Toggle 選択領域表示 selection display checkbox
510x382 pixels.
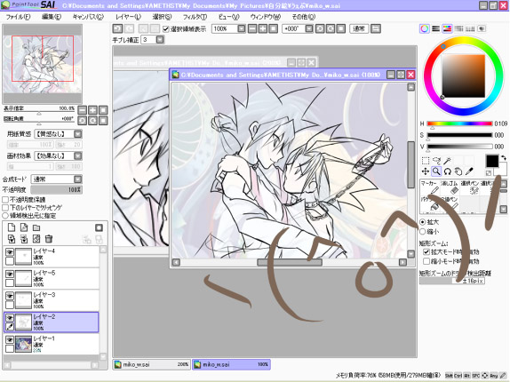pos(166,29)
